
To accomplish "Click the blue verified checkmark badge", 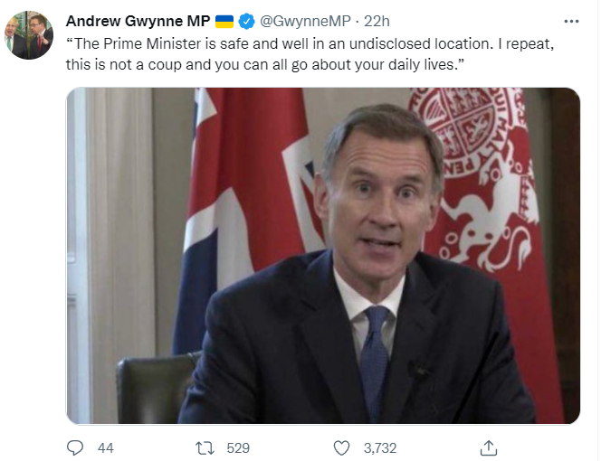I will [246, 21].
